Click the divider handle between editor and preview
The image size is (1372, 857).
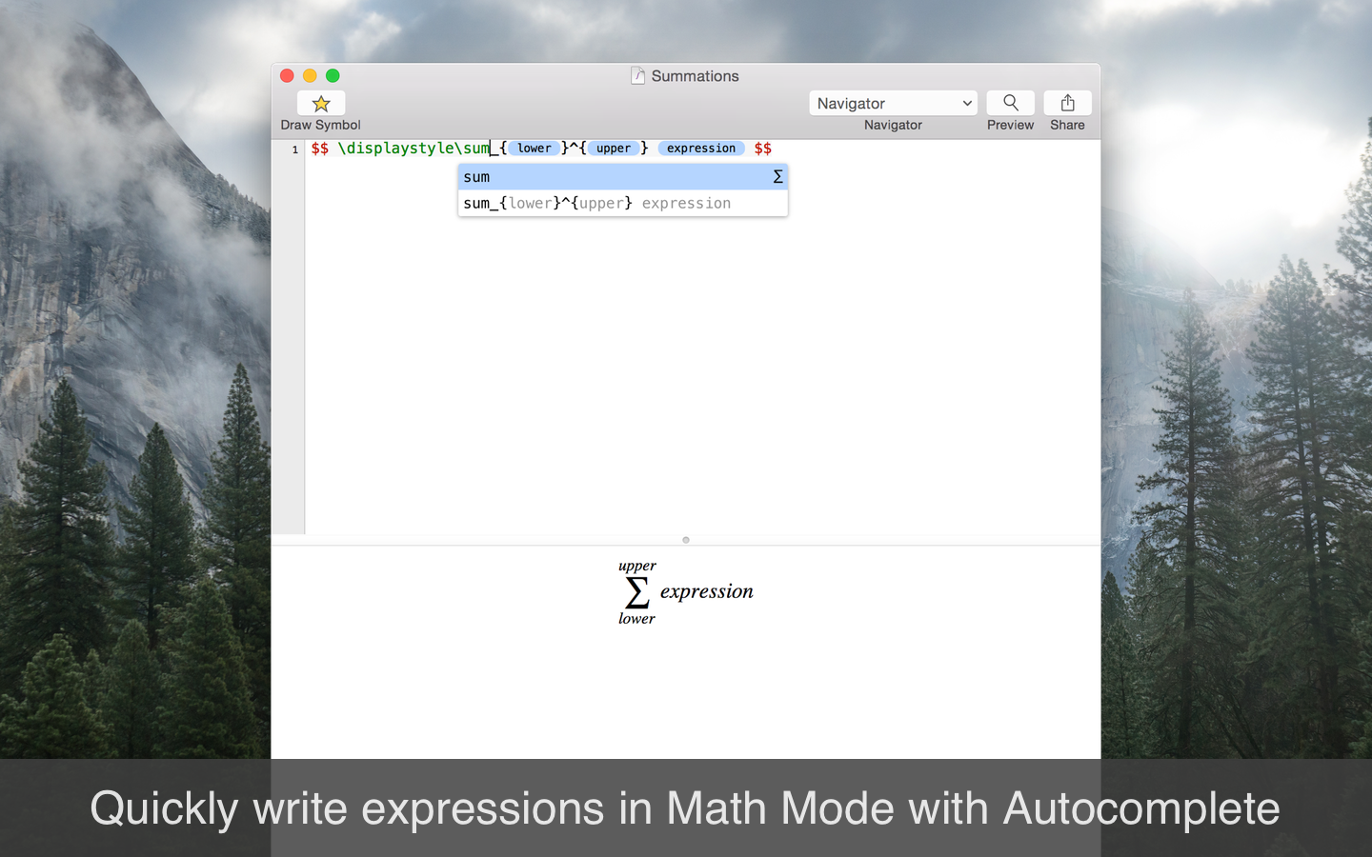[685, 540]
